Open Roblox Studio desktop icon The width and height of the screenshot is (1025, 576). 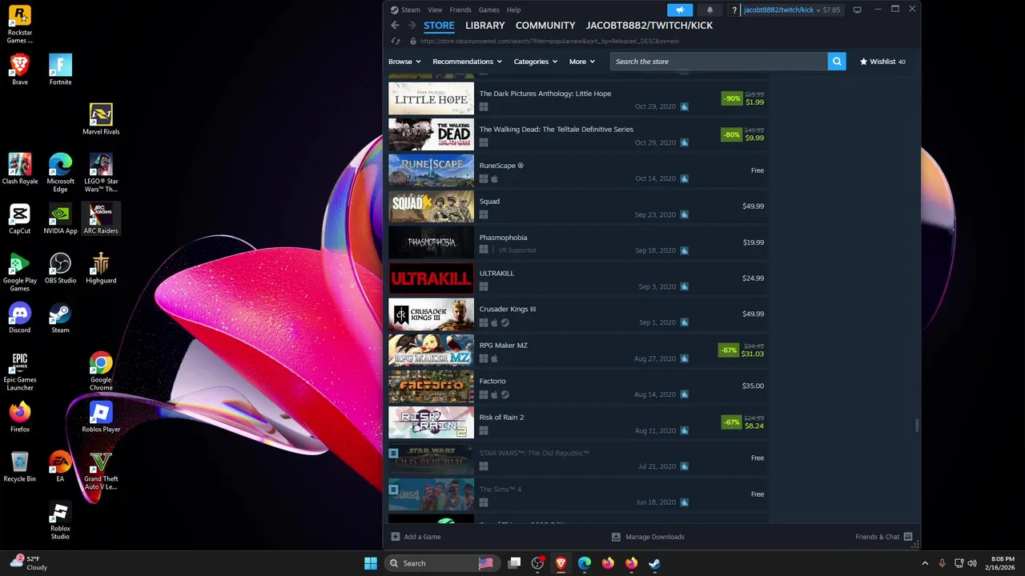click(x=60, y=520)
